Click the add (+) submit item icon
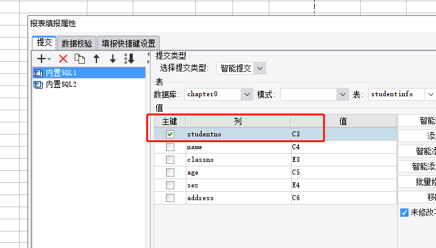Viewport: 436px width, 248px height. 43,59
